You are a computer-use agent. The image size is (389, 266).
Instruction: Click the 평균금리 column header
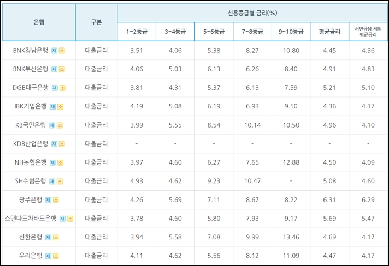coord(329,32)
